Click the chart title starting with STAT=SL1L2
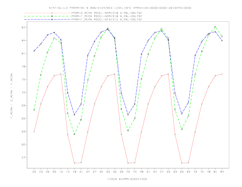The width and height of the screenshot is (242, 187). click(x=120, y=8)
